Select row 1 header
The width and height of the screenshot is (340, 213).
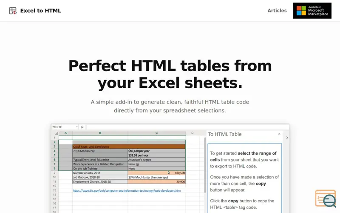54,138
